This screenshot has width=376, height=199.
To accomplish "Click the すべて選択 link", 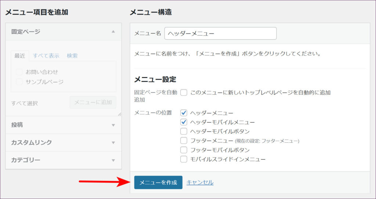I will [24, 103].
